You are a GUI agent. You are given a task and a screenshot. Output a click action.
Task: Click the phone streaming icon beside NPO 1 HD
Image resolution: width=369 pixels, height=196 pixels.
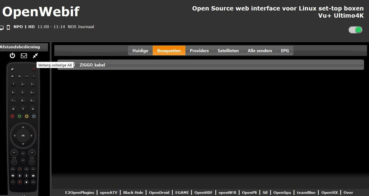point(7,26)
